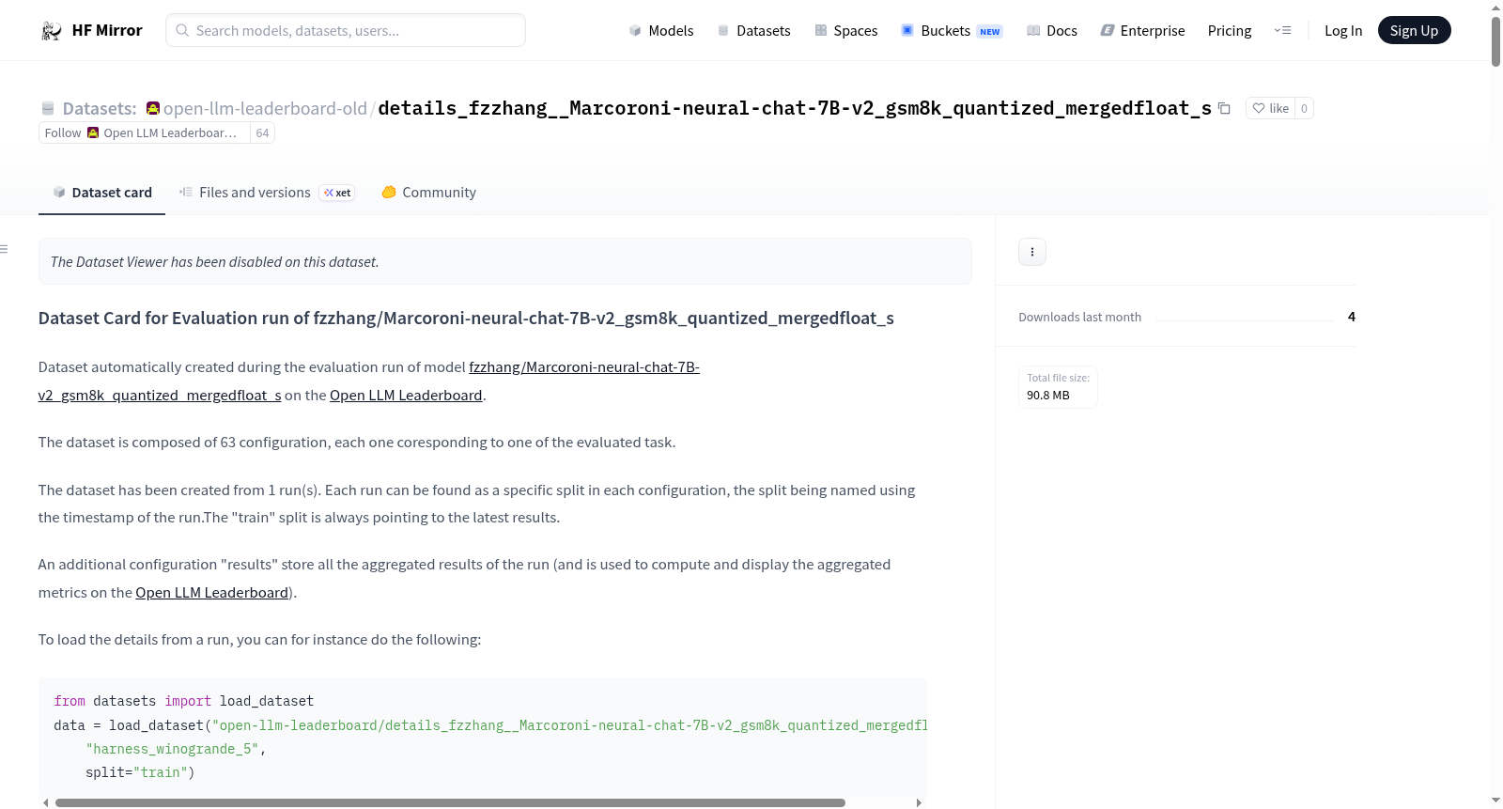Open the Datasets page in navbar
Screen dimensions: 1503x809
coord(754,31)
